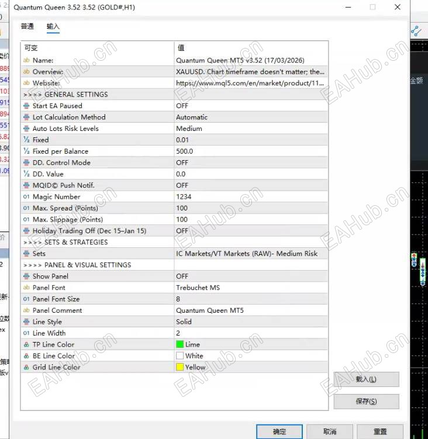Click the Name row string icon
Screen dimensions: 428x439
tap(26, 60)
